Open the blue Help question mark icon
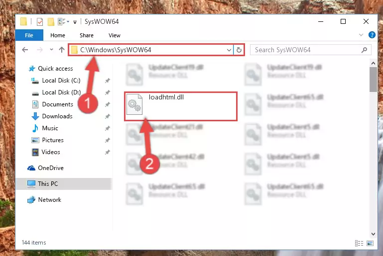The image size is (383, 256). pos(372,35)
